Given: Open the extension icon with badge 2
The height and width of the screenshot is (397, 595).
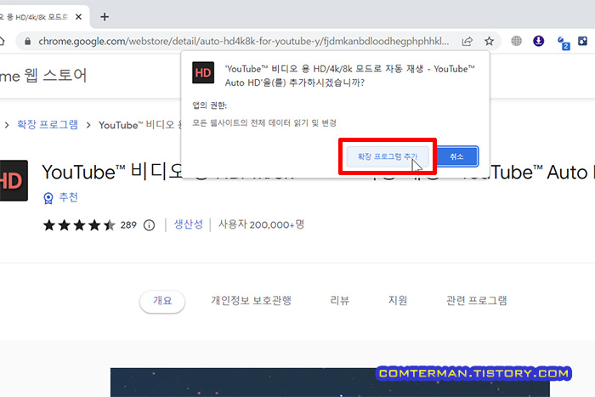Looking at the screenshot, I should tap(563, 43).
